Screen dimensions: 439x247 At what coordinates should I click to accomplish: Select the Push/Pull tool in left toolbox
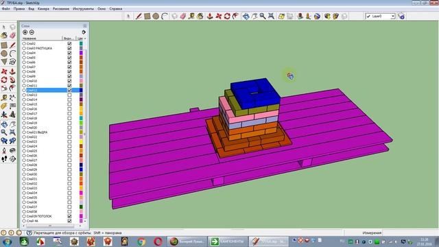(12, 71)
